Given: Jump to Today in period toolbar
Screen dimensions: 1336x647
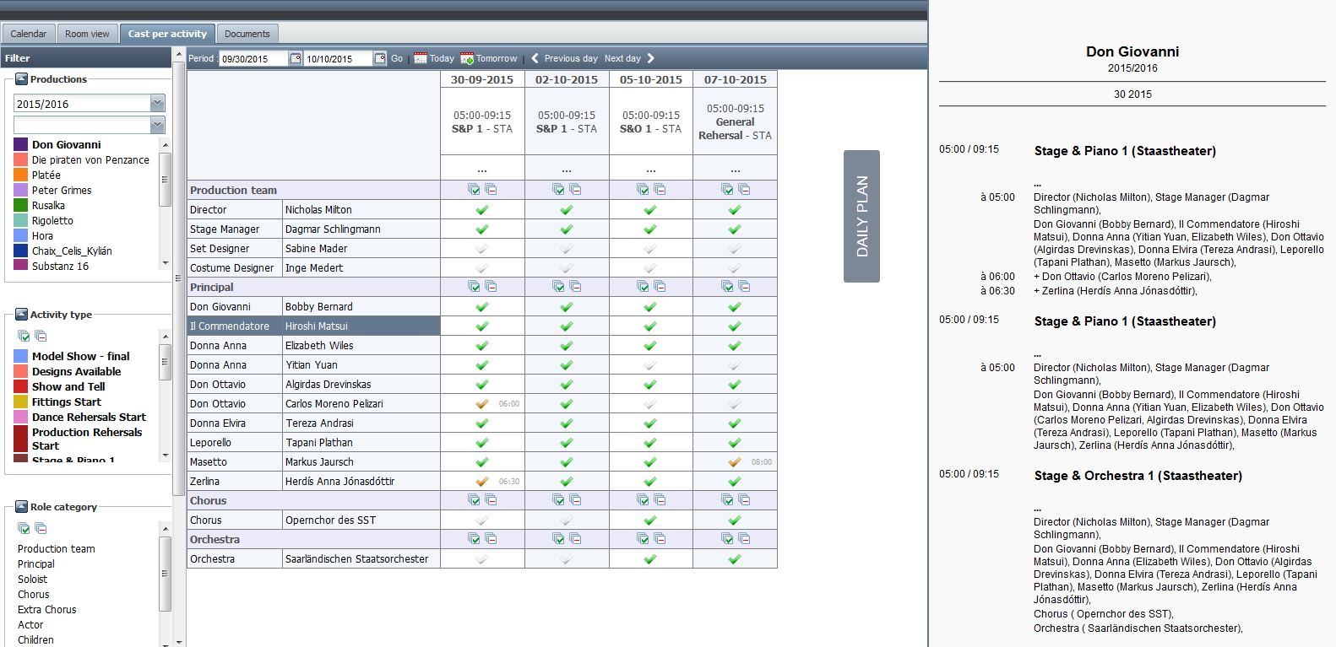Looking at the screenshot, I should 433,58.
